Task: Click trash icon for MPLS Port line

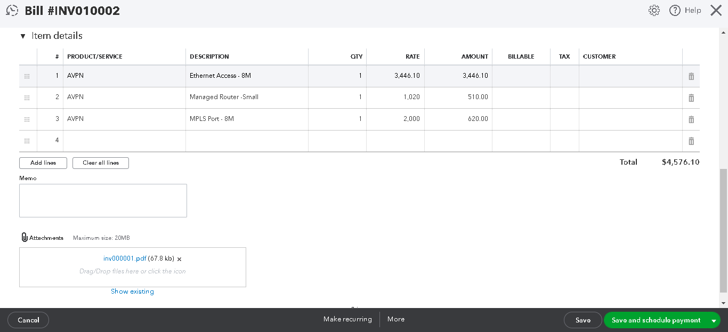Action: (x=691, y=119)
